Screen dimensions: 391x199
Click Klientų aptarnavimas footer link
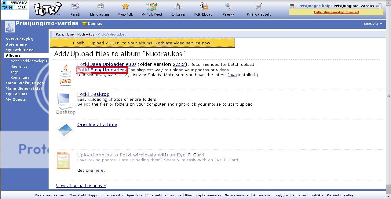tap(203, 195)
